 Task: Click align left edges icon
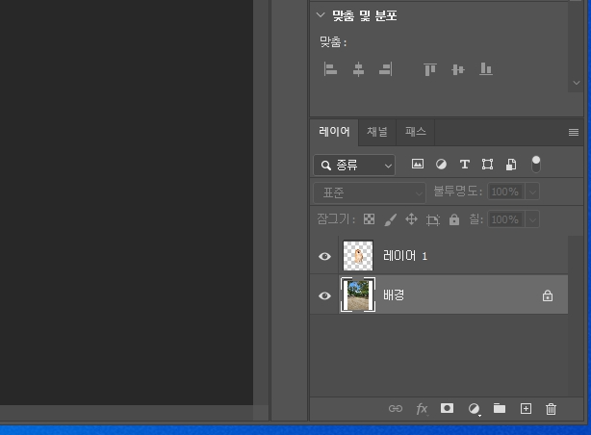pos(330,69)
